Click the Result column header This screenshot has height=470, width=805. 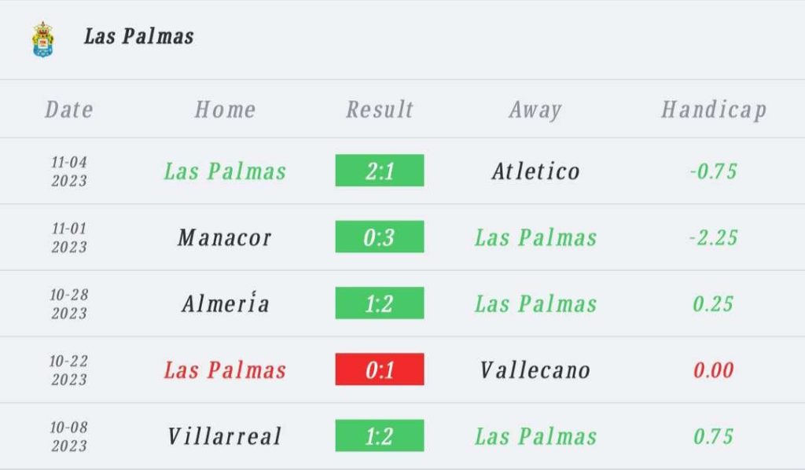pos(380,109)
